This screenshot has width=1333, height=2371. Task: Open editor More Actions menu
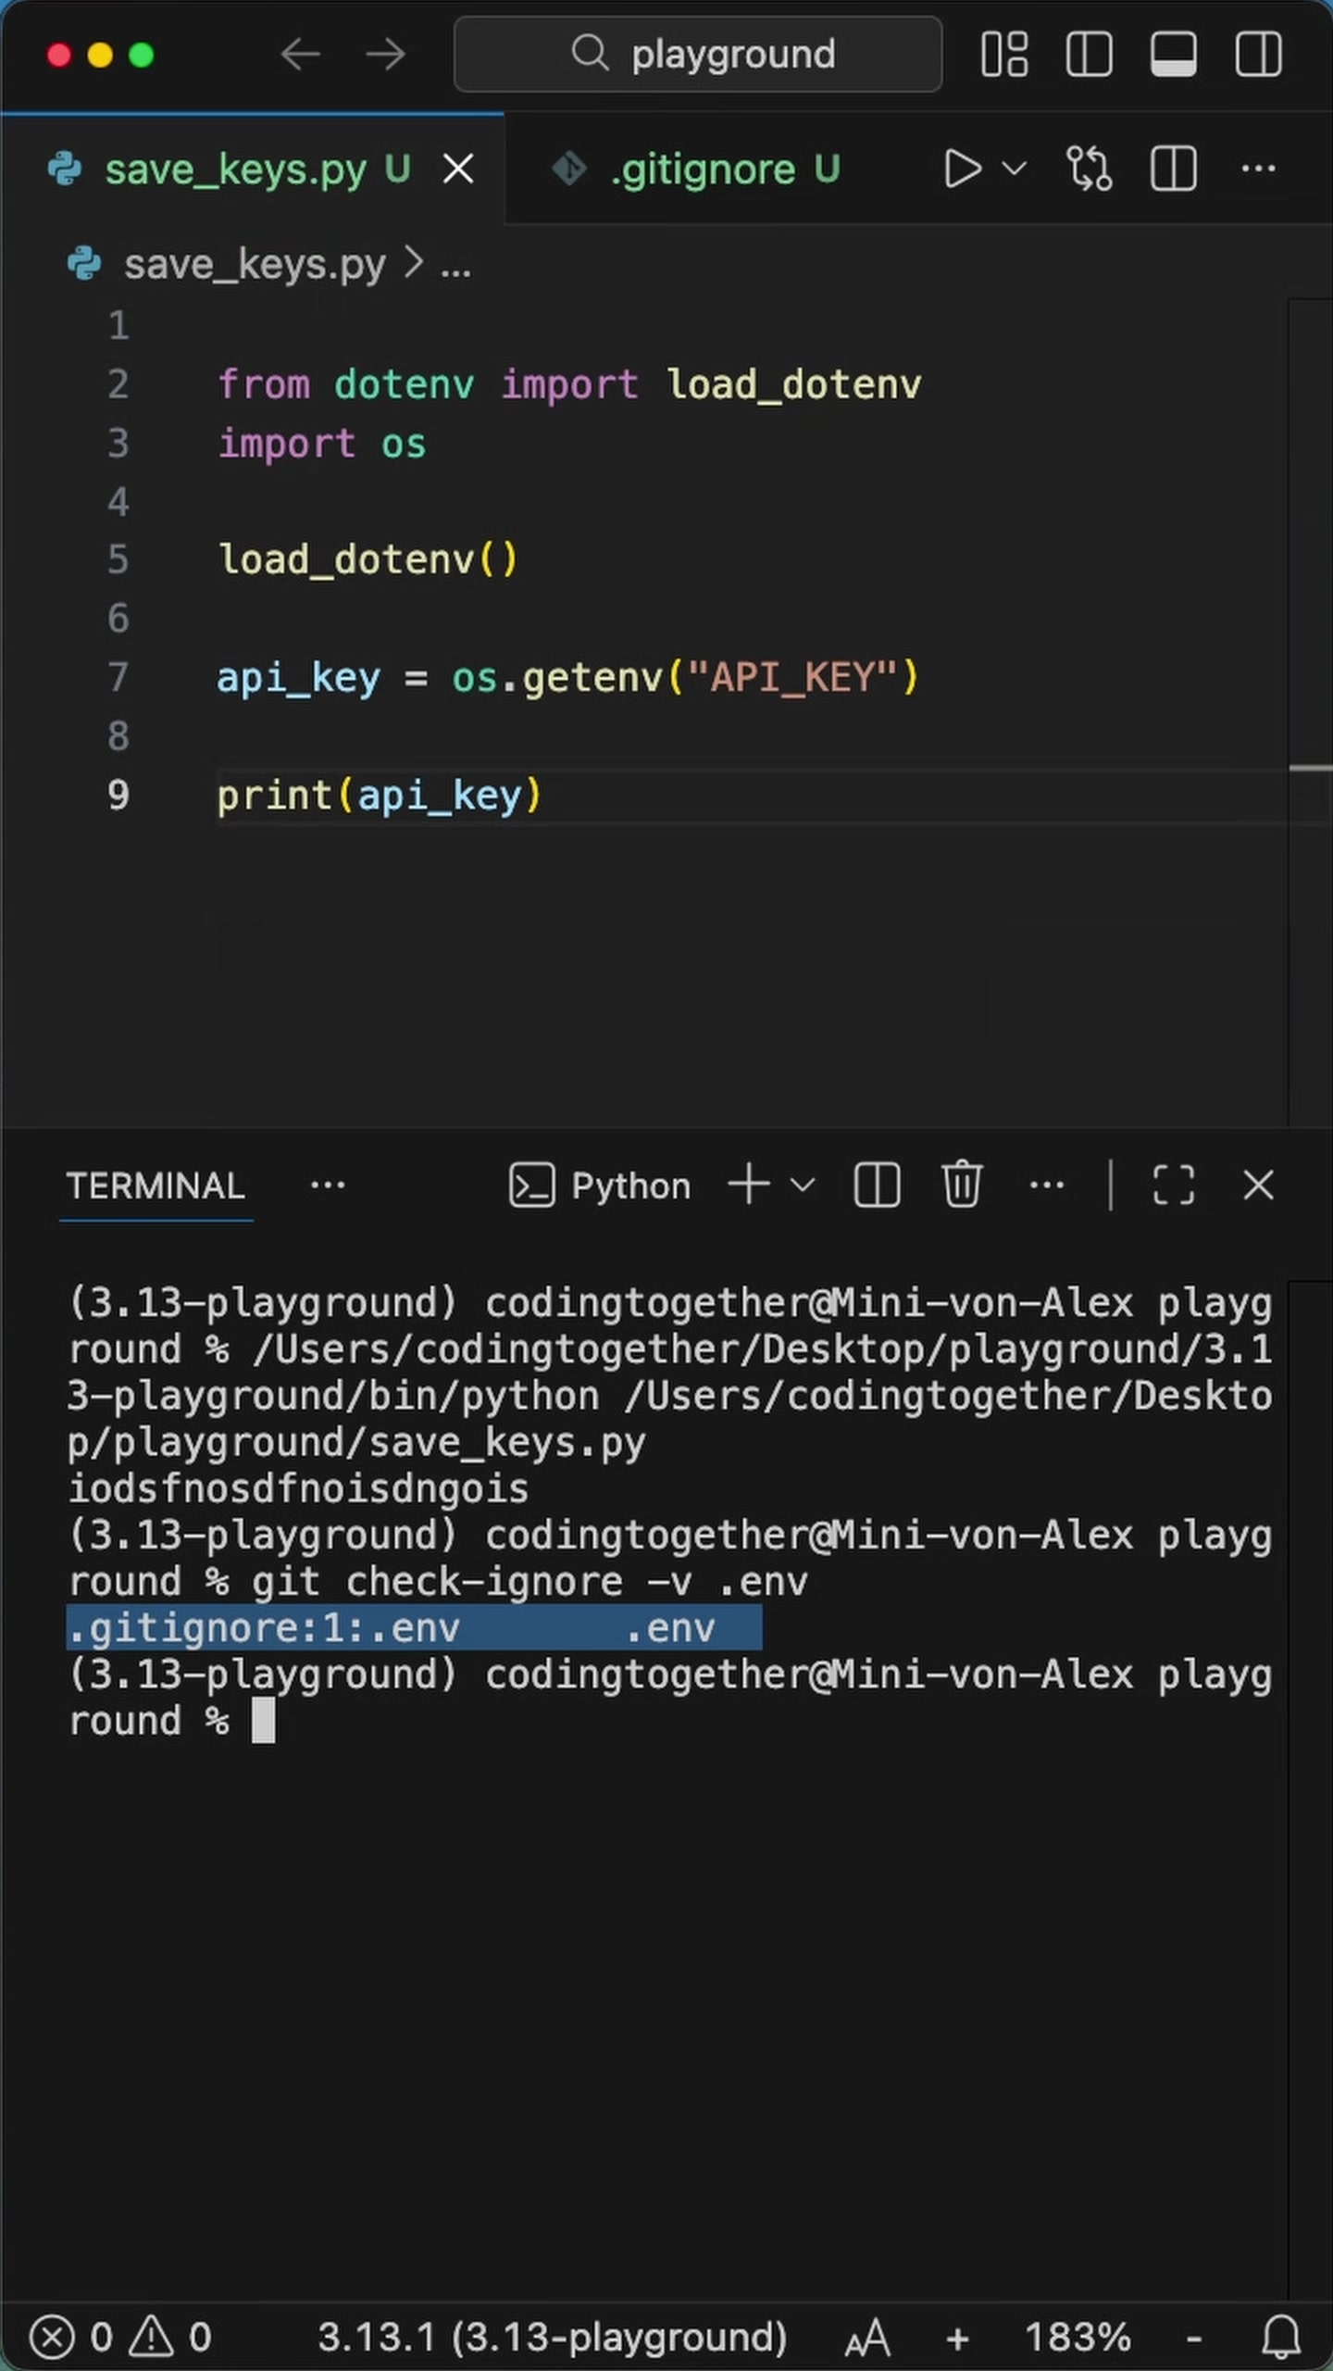pos(1258,169)
